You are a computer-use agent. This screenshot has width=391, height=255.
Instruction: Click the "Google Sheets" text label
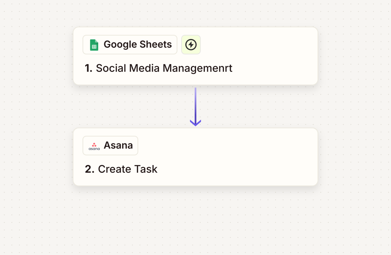pos(138,45)
